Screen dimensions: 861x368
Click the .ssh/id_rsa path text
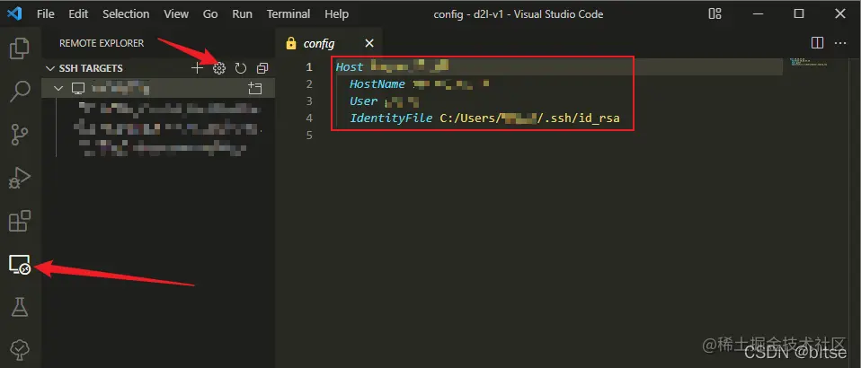[581, 118]
